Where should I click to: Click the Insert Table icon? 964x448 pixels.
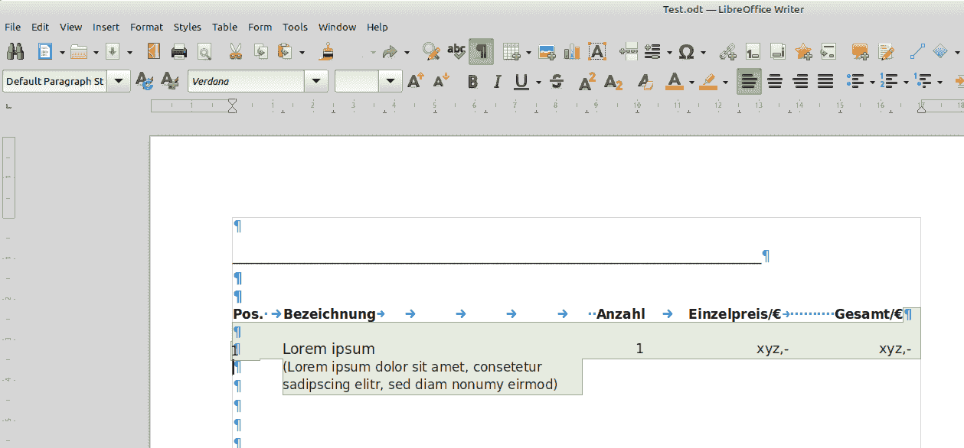coord(511,52)
